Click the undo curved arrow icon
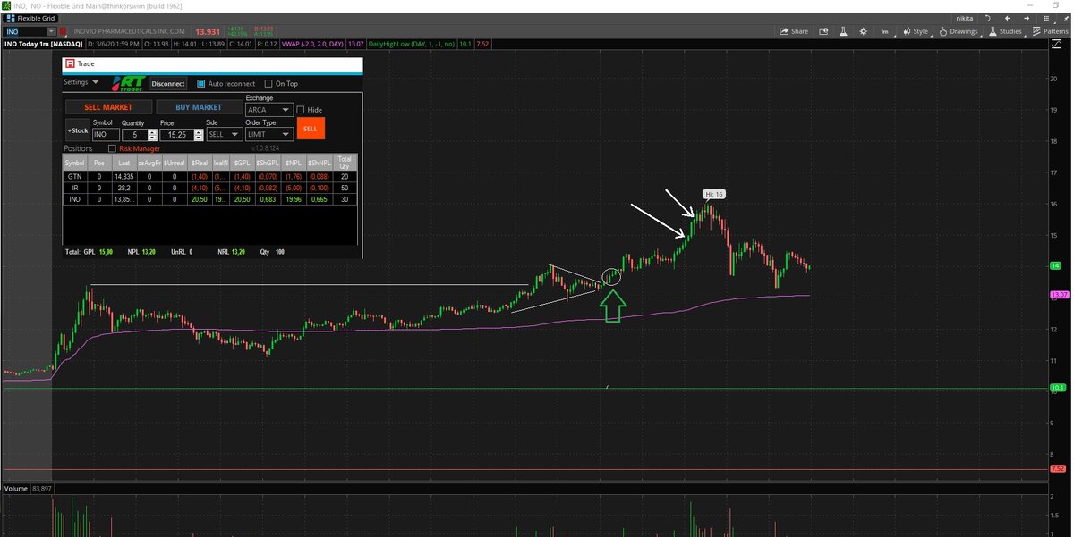Viewport: 1074px width, 537px height. [x=988, y=18]
